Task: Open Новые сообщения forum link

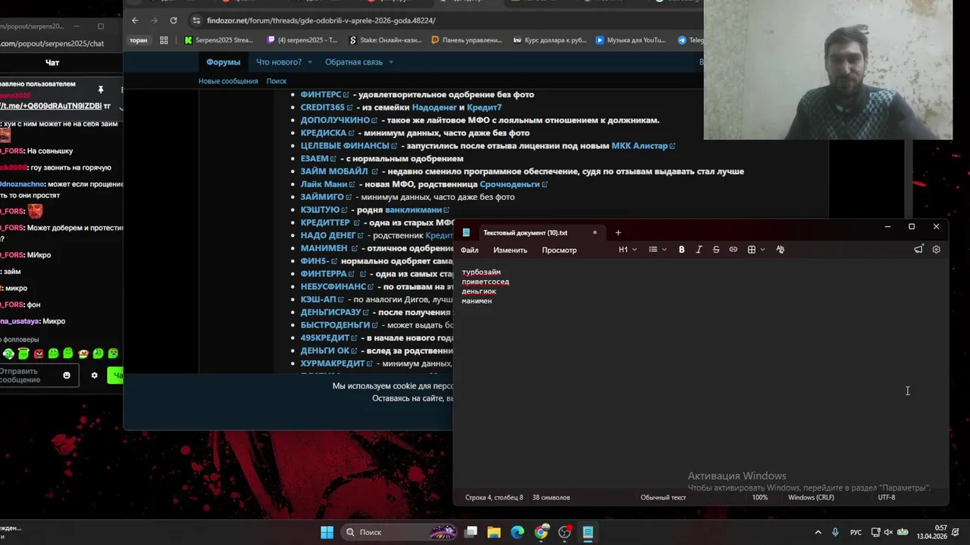Action: 228,81
